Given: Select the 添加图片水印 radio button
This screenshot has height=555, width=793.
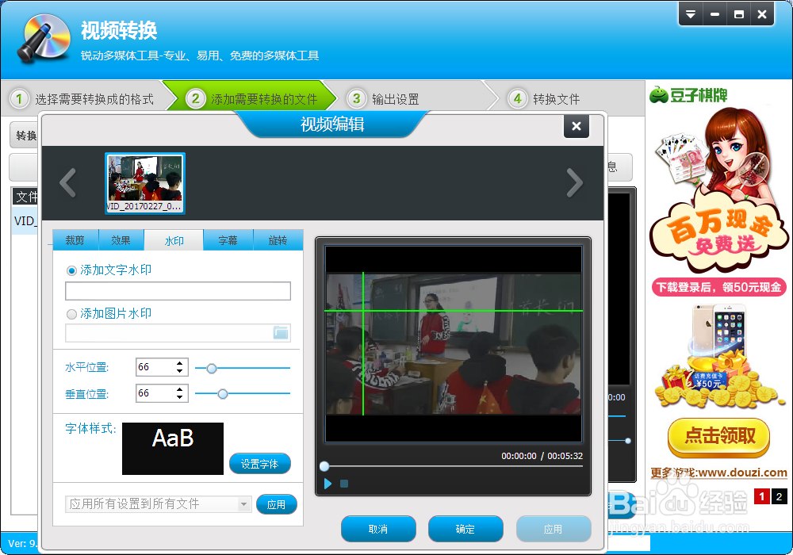Looking at the screenshot, I should (x=72, y=315).
